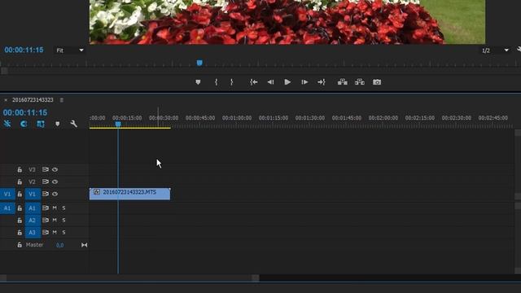The height and width of the screenshot is (293, 521).
Task: Hide track V3 output eye
Action: point(55,170)
